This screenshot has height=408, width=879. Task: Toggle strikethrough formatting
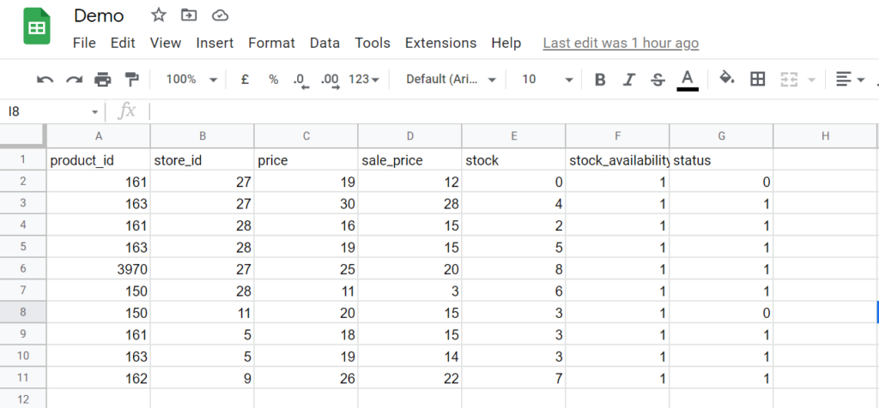(x=658, y=80)
